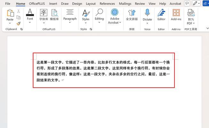The width and height of the screenshot is (209, 128).
Task: Click 转为PDF convert icon
Action: point(191,13)
